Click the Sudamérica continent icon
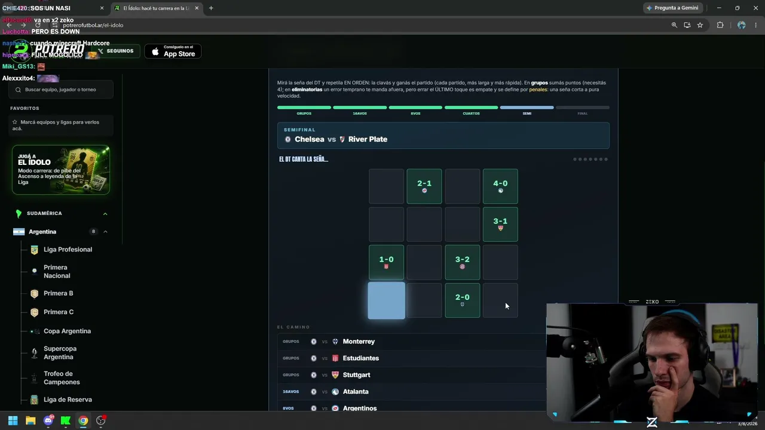Screen dimensions: 765x430 click(x=19, y=214)
